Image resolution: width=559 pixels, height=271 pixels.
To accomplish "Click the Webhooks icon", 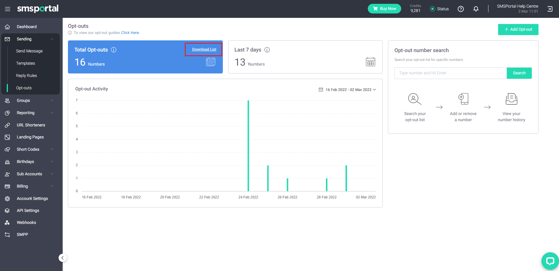I will coord(8,222).
